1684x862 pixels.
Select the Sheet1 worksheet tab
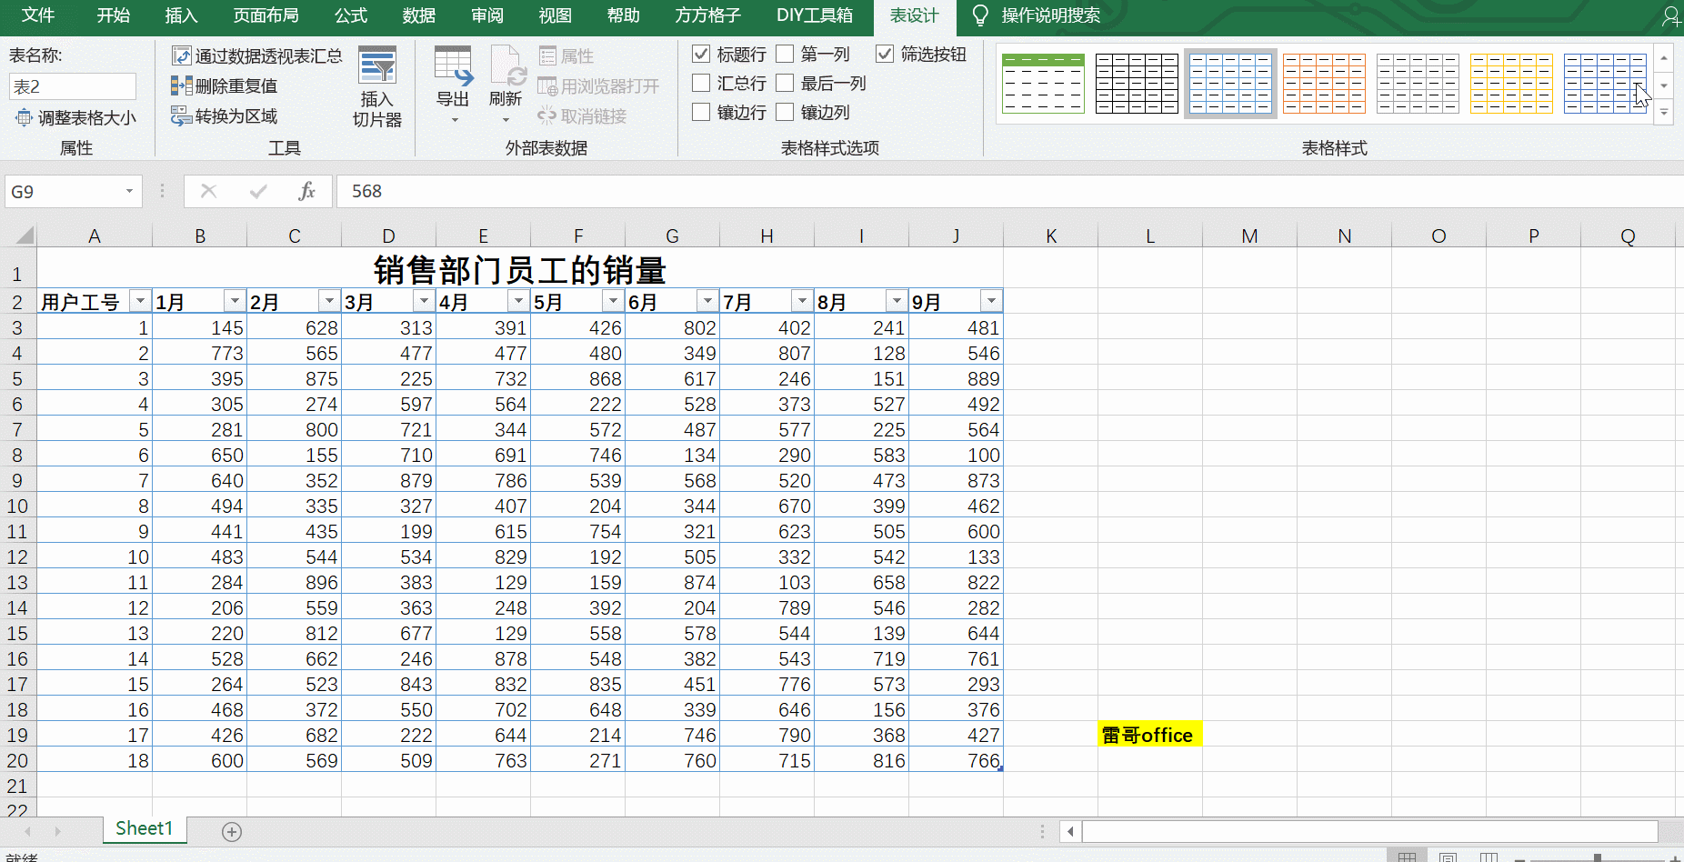pos(144,828)
